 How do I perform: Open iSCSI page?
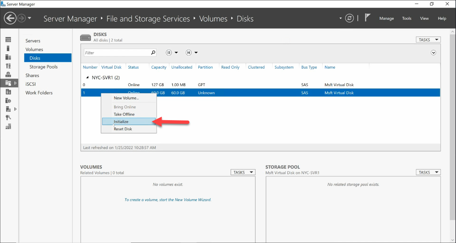point(30,84)
